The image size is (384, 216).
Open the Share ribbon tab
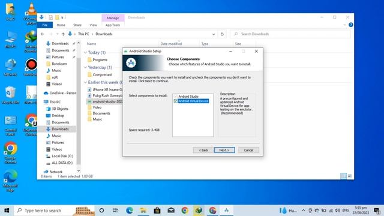click(x=77, y=25)
